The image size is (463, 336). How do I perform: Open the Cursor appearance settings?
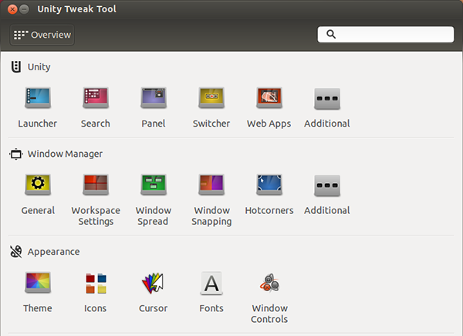(153, 283)
